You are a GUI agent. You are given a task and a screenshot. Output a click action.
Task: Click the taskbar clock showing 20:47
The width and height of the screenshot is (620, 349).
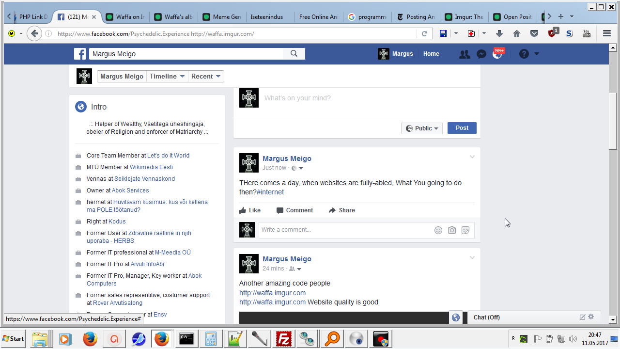pyautogui.click(x=595, y=338)
